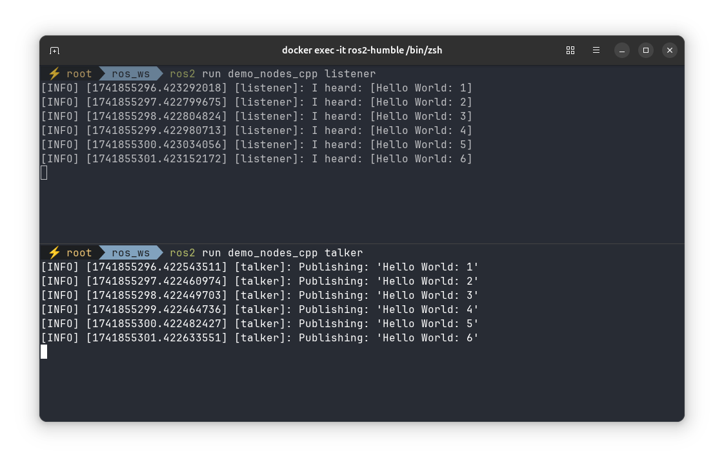Open the hamburger main menu

tap(596, 50)
